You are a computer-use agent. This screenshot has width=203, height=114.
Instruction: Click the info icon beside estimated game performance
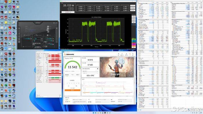[97, 69]
